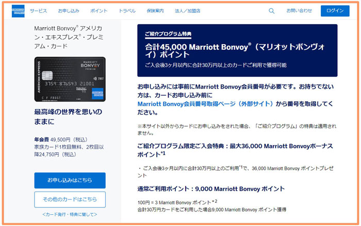Click the ご入会後3ヶ月以内 banner subtext
The height and width of the screenshot is (226, 361).
pos(216,65)
